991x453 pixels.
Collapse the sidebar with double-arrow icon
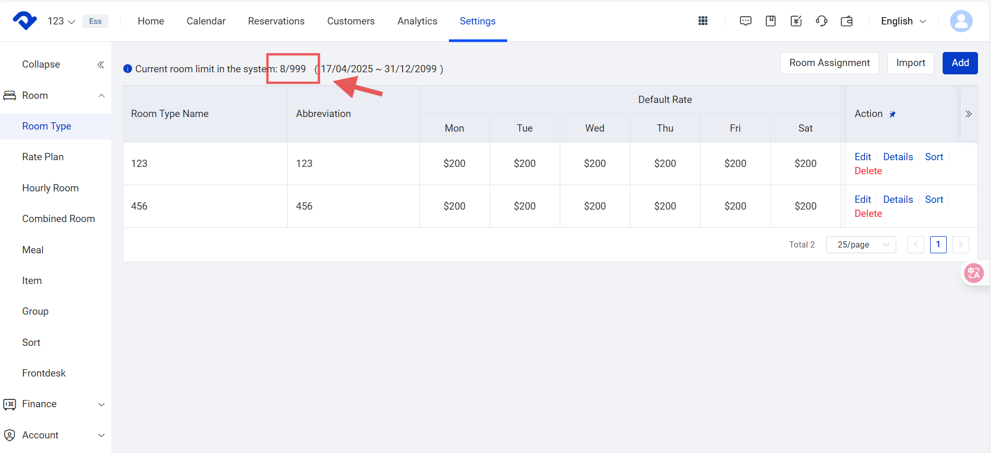click(x=101, y=64)
